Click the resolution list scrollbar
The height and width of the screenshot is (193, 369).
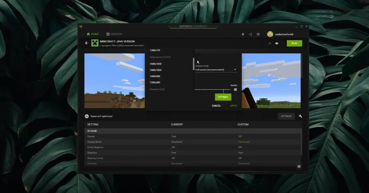click(x=194, y=64)
